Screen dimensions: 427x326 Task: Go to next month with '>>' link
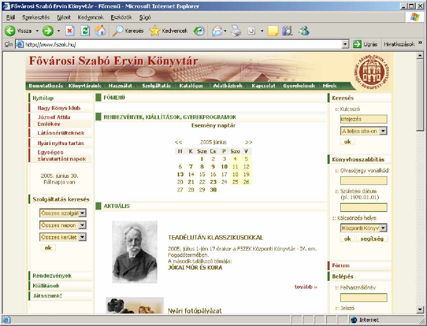point(249,142)
